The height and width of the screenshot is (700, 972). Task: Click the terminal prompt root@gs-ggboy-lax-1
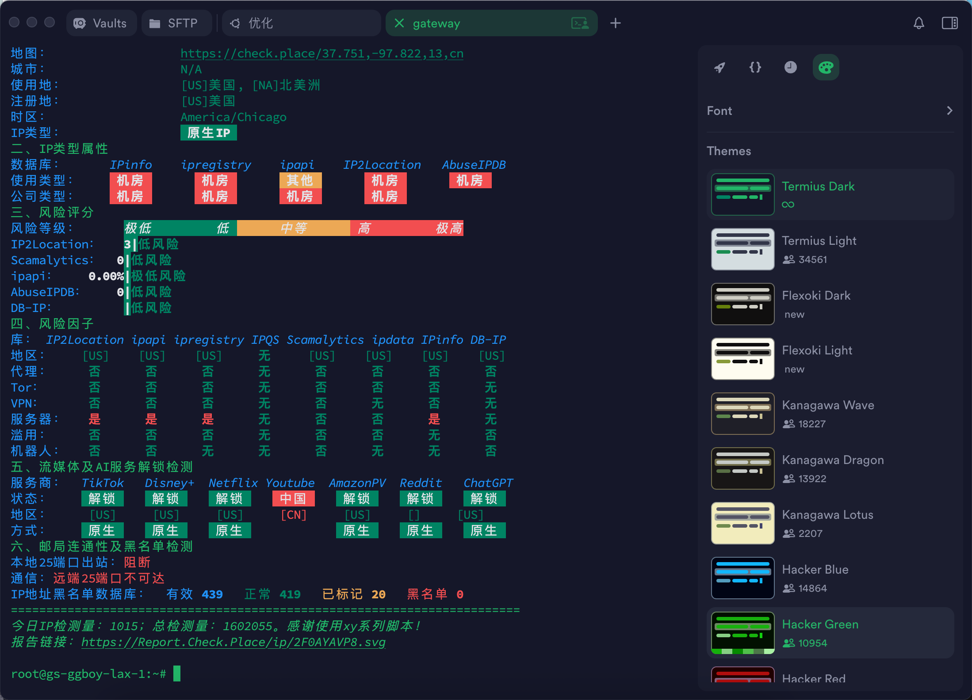[88, 674]
